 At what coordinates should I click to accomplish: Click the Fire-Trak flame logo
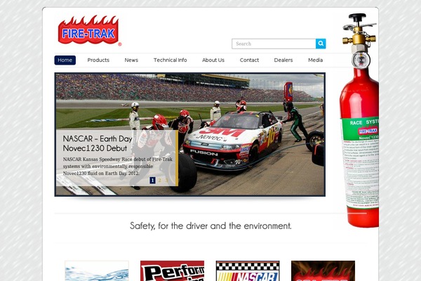pos(90,31)
